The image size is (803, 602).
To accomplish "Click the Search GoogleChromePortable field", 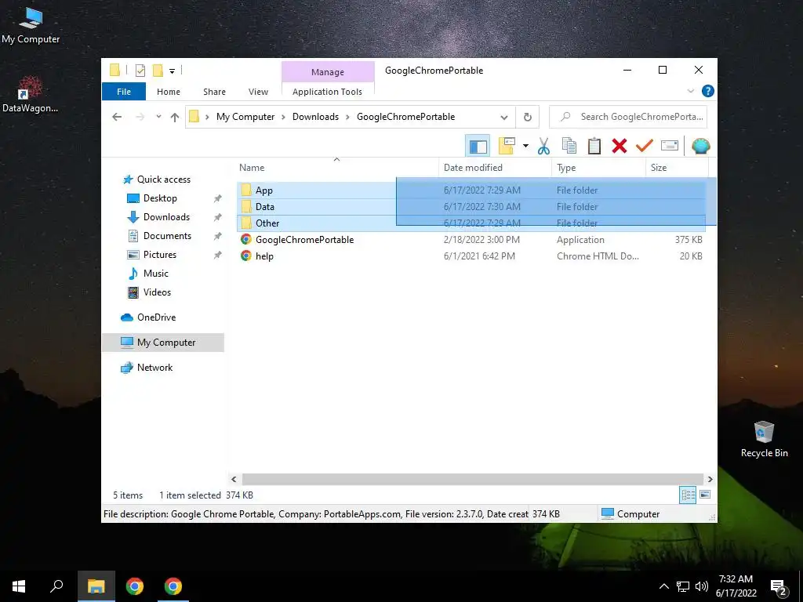I will point(628,117).
